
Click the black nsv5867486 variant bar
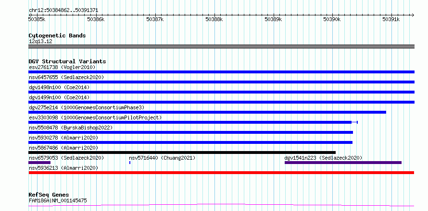pos(182,152)
